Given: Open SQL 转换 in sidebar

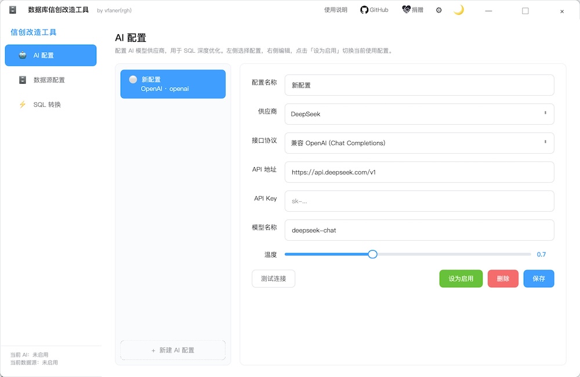Looking at the screenshot, I should [50, 105].
